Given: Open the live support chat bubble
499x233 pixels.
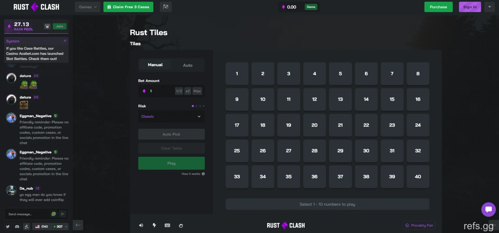Looking at the screenshot, I should tap(489, 210).
